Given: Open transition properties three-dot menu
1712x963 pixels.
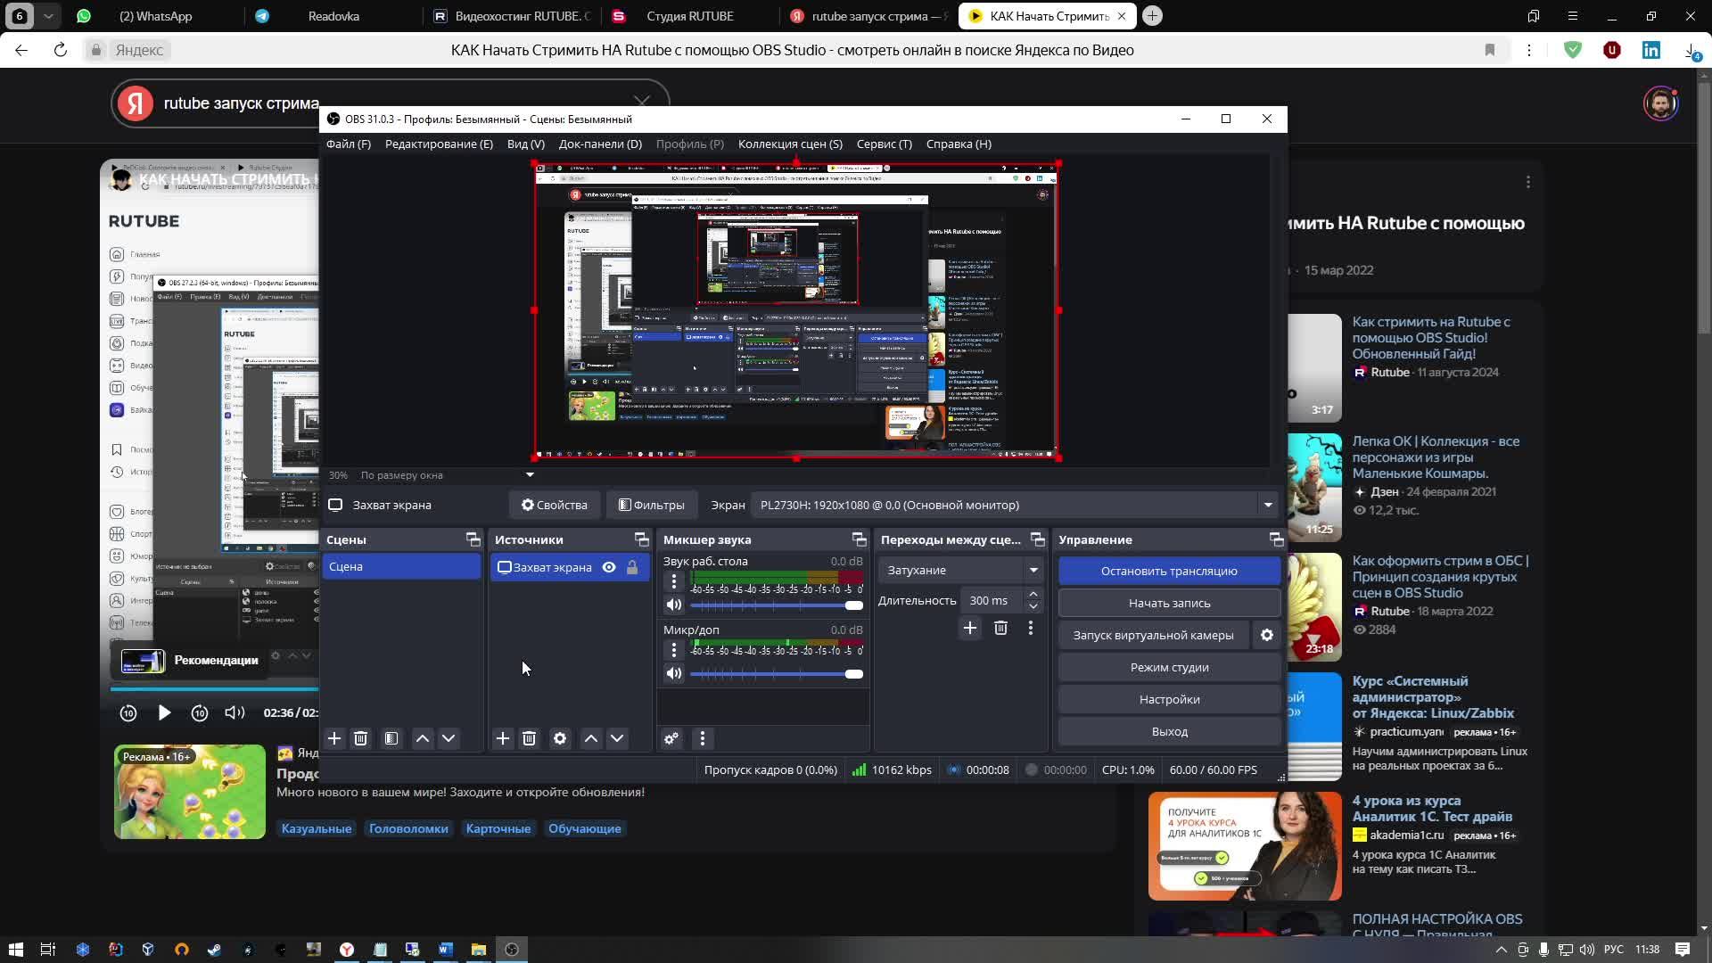Looking at the screenshot, I should [x=1031, y=629].
